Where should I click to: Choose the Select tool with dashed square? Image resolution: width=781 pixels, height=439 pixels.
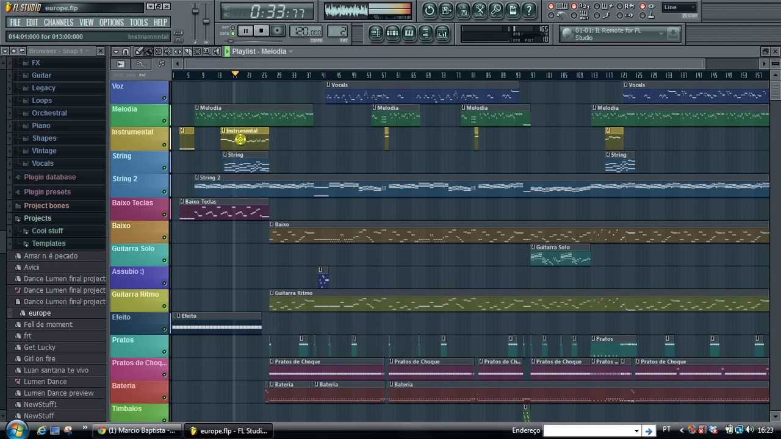tap(197, 52)
